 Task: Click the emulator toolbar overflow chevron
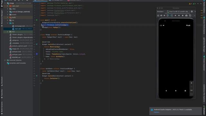click(194, 15)
